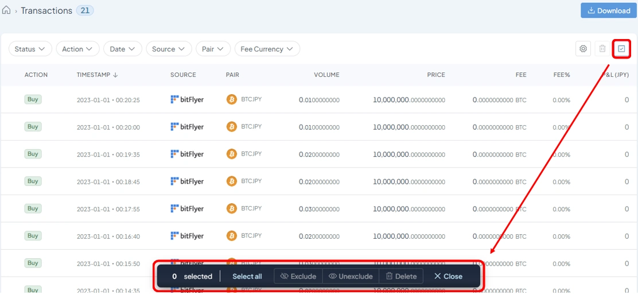This screenshot has height=295, width=638.
Task: Click the 21 transactions count badge
Action: [x=85, y=10]
